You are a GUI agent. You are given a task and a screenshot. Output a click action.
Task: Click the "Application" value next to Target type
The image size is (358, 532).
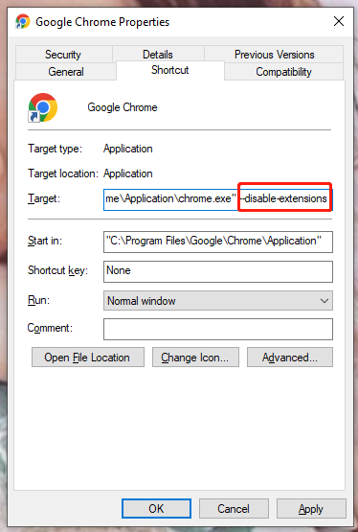pos(128,149)
